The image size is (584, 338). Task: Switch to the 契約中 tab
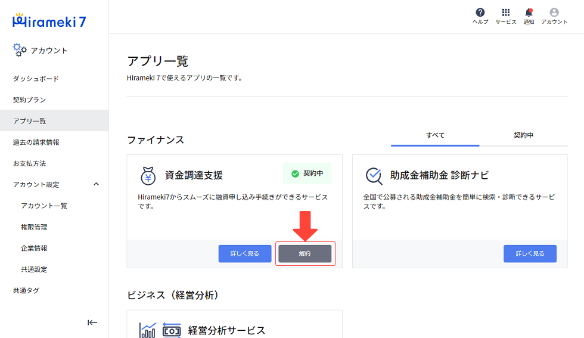coord(523,136)
